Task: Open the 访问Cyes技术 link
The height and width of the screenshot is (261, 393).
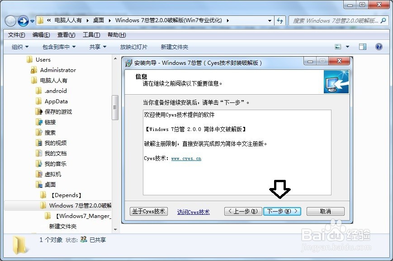Action: coord(193,212)
